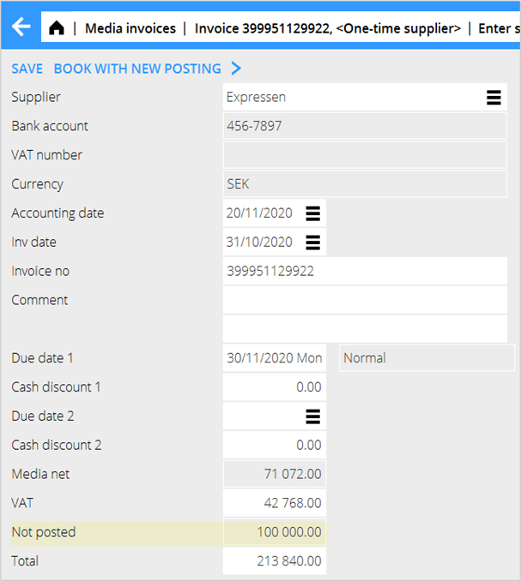Image resolution: width=521 pixels, height=581 pixels.
Task: Open the Due date 2 picker icon
Action: 313,416
